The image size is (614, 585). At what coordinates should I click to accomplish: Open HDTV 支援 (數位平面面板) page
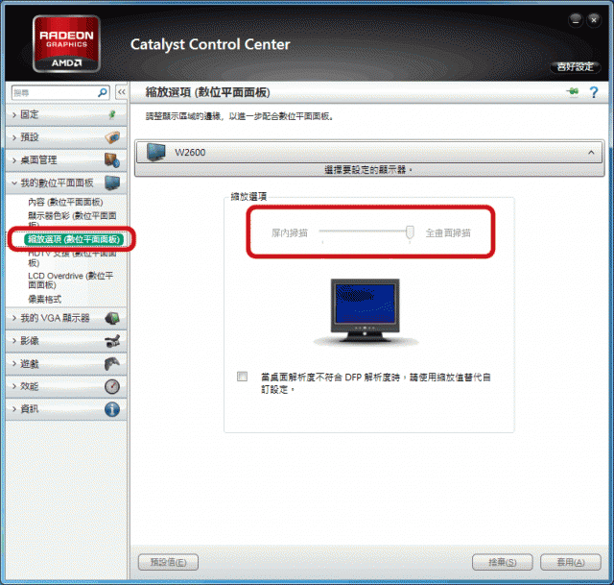pyautogui.click(x=72, y=258)
